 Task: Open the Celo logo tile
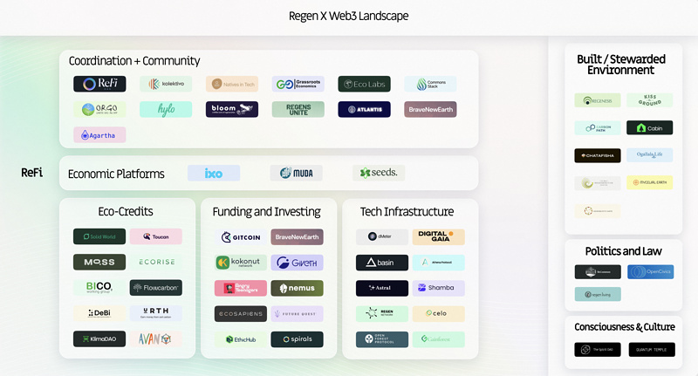[x=438, y=313]
